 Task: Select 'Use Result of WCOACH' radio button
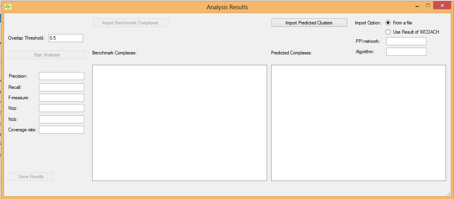(388, 32)
